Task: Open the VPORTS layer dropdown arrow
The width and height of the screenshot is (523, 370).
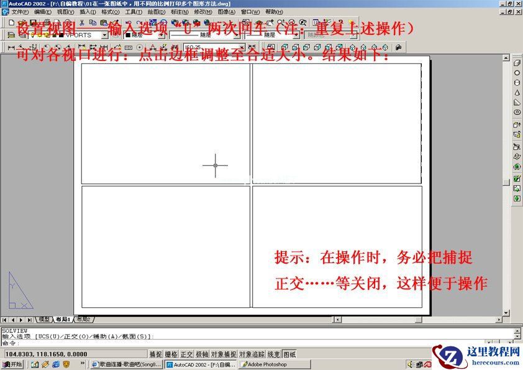Action: 104,35
